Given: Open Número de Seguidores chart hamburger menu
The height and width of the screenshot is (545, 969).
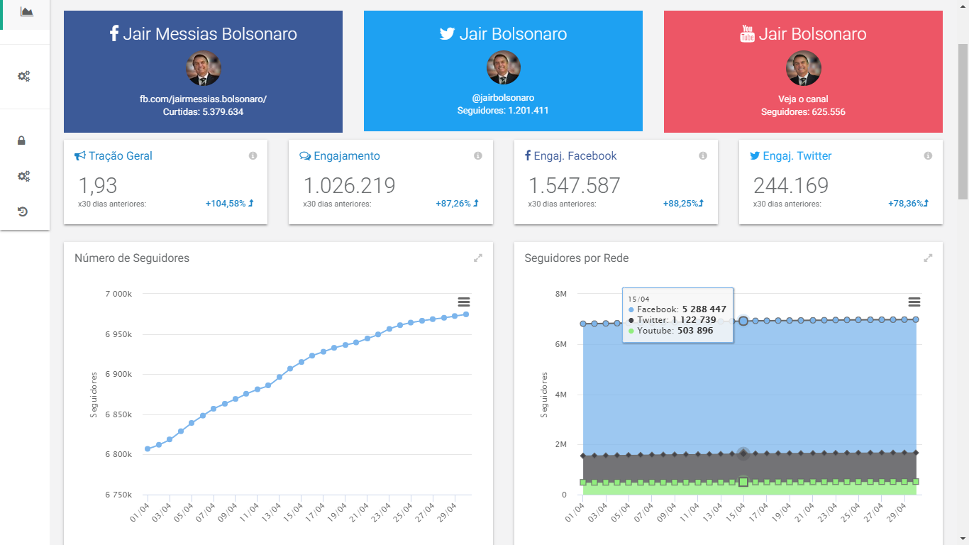Looking at the screenshot, I should click(464, 302).
